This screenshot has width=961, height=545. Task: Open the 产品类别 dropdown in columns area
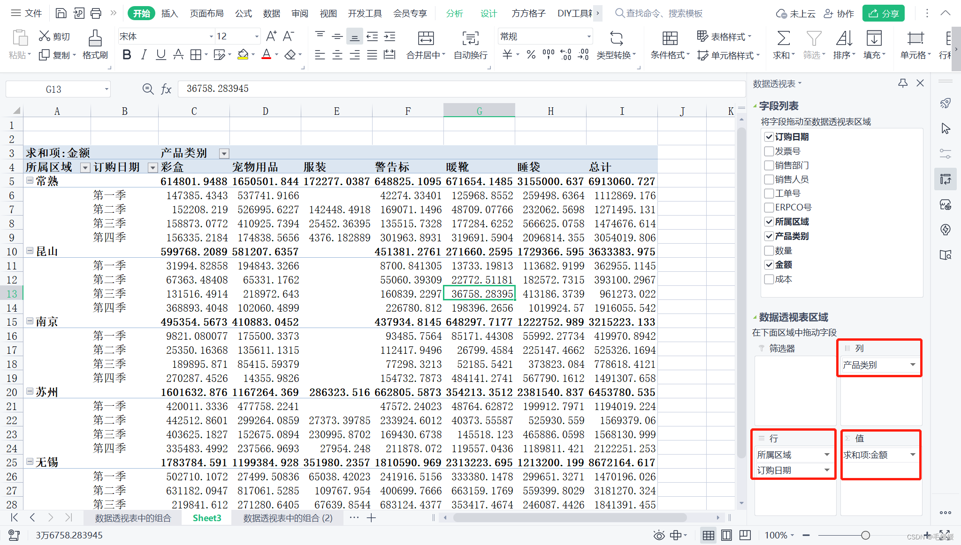(913, 365)
